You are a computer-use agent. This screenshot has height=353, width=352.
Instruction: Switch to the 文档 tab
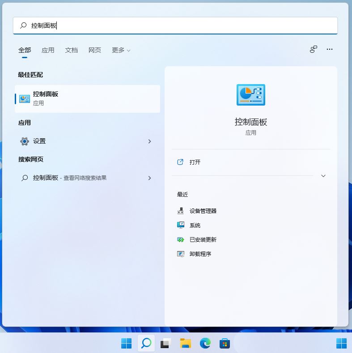72,50
